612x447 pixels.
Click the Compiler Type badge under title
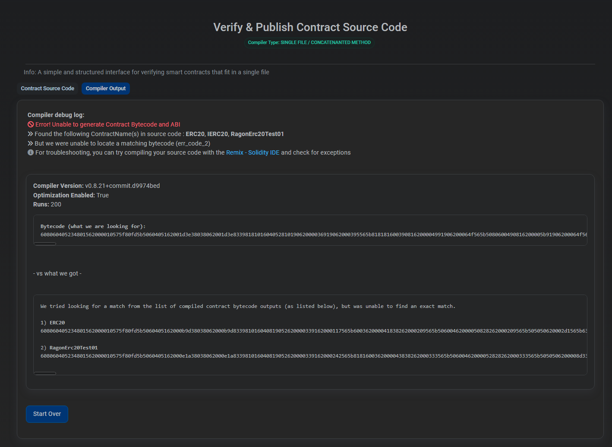pyautogui.click(x=309, y=42)
